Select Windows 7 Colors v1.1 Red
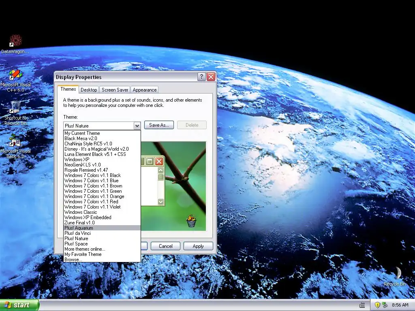 [x=102, y=202]
